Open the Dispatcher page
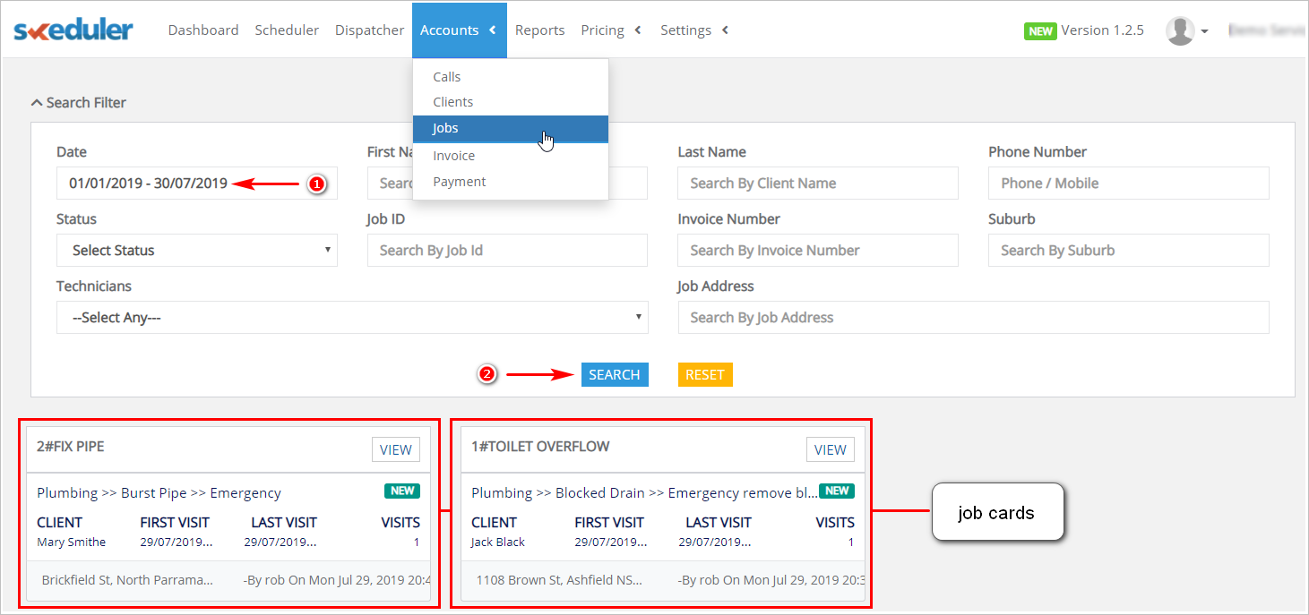The height and width of the screenshot is (615, 1309). point(369,30)
